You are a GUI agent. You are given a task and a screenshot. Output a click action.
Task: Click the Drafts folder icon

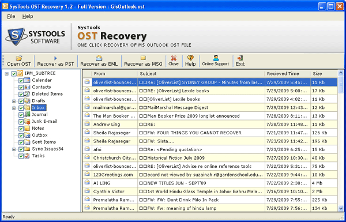pos(27,101)
